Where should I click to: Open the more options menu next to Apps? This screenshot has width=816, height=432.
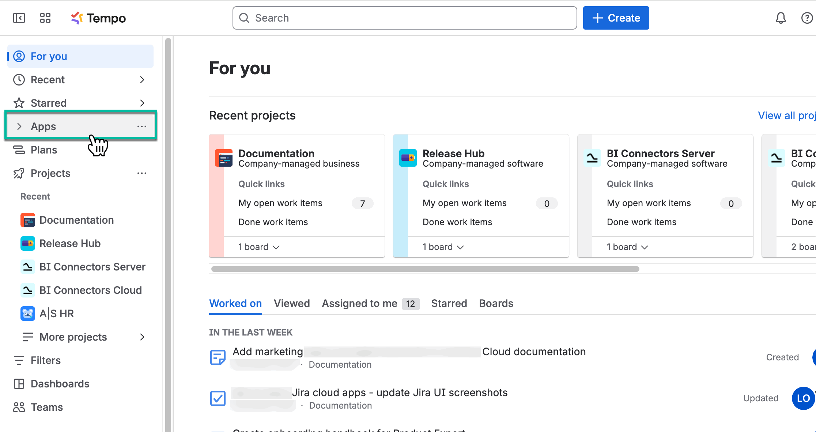click(x=142, y=126)
